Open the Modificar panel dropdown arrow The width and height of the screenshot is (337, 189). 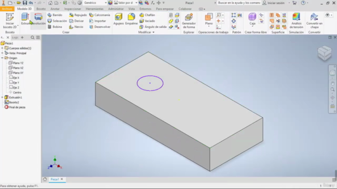point(153,33)
